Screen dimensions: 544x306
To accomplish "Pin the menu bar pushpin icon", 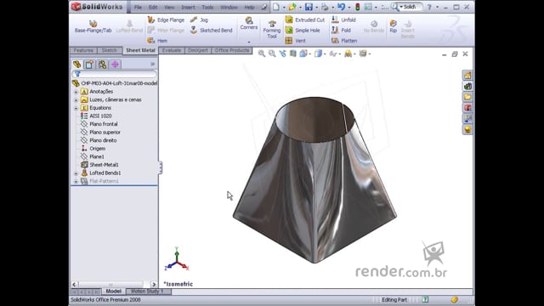I will [264, 7].
